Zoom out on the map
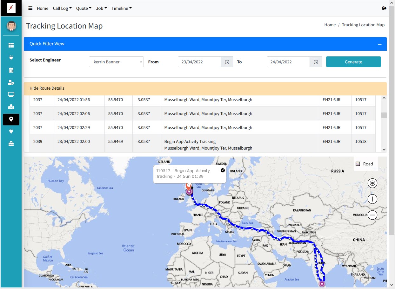 tap(372, 215)
